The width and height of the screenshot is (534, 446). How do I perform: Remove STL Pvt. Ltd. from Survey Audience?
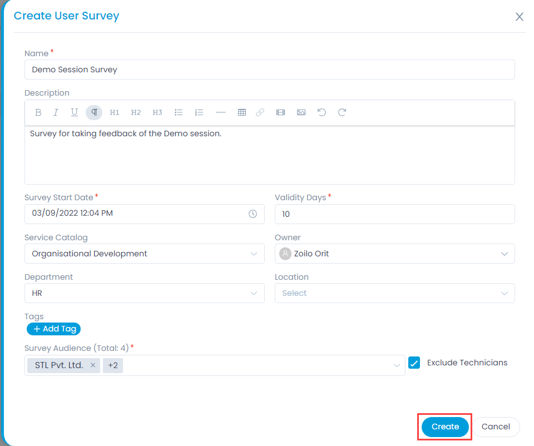coord(92,365)
